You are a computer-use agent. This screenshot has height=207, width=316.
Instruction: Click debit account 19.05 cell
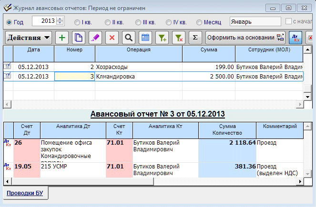[x=27, y=170]
